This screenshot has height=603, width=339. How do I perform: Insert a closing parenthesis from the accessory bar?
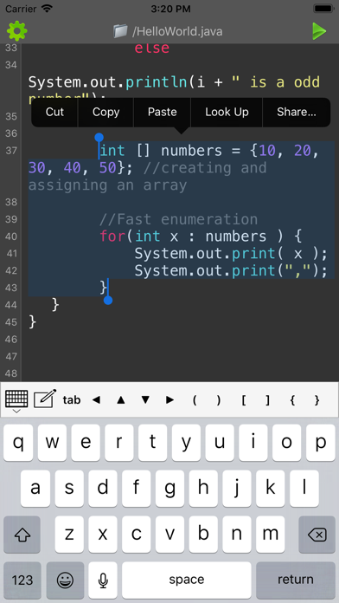pyautogui.click(x=219, y=400)
